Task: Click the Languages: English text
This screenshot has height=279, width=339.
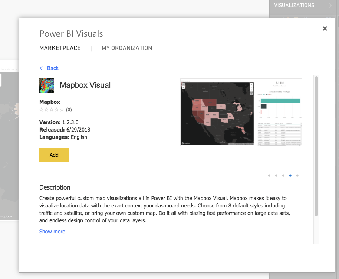Action: click(x=63, y=137)
